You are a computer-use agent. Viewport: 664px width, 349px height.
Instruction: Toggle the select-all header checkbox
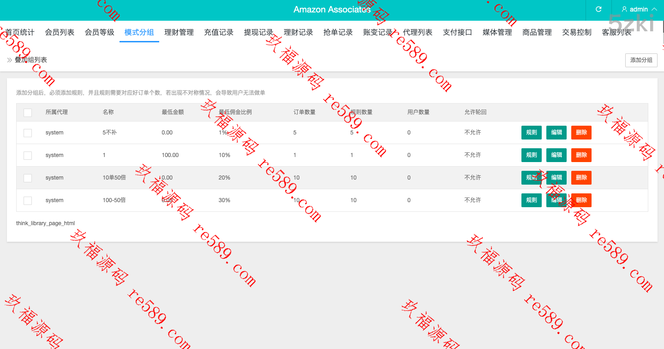[28, 112]
